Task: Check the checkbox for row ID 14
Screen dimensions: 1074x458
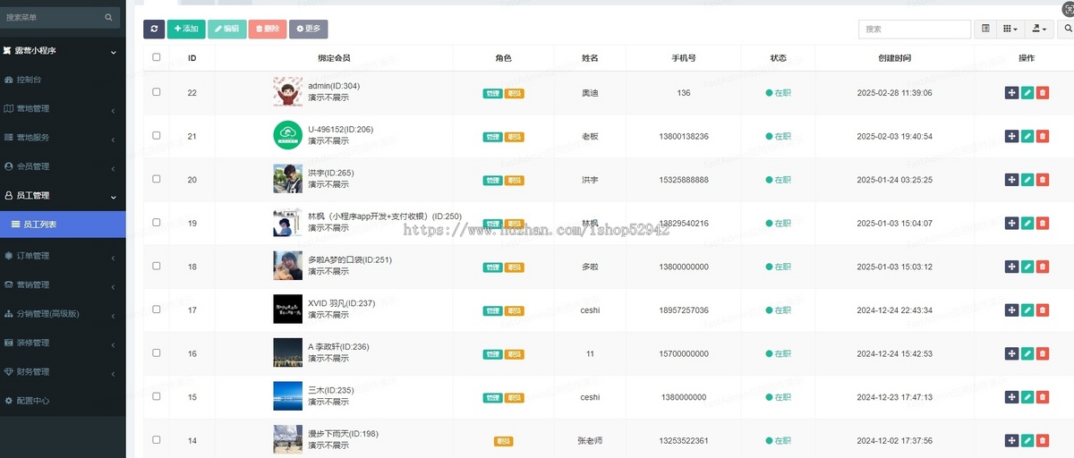Action: click(x=157, y=440)
